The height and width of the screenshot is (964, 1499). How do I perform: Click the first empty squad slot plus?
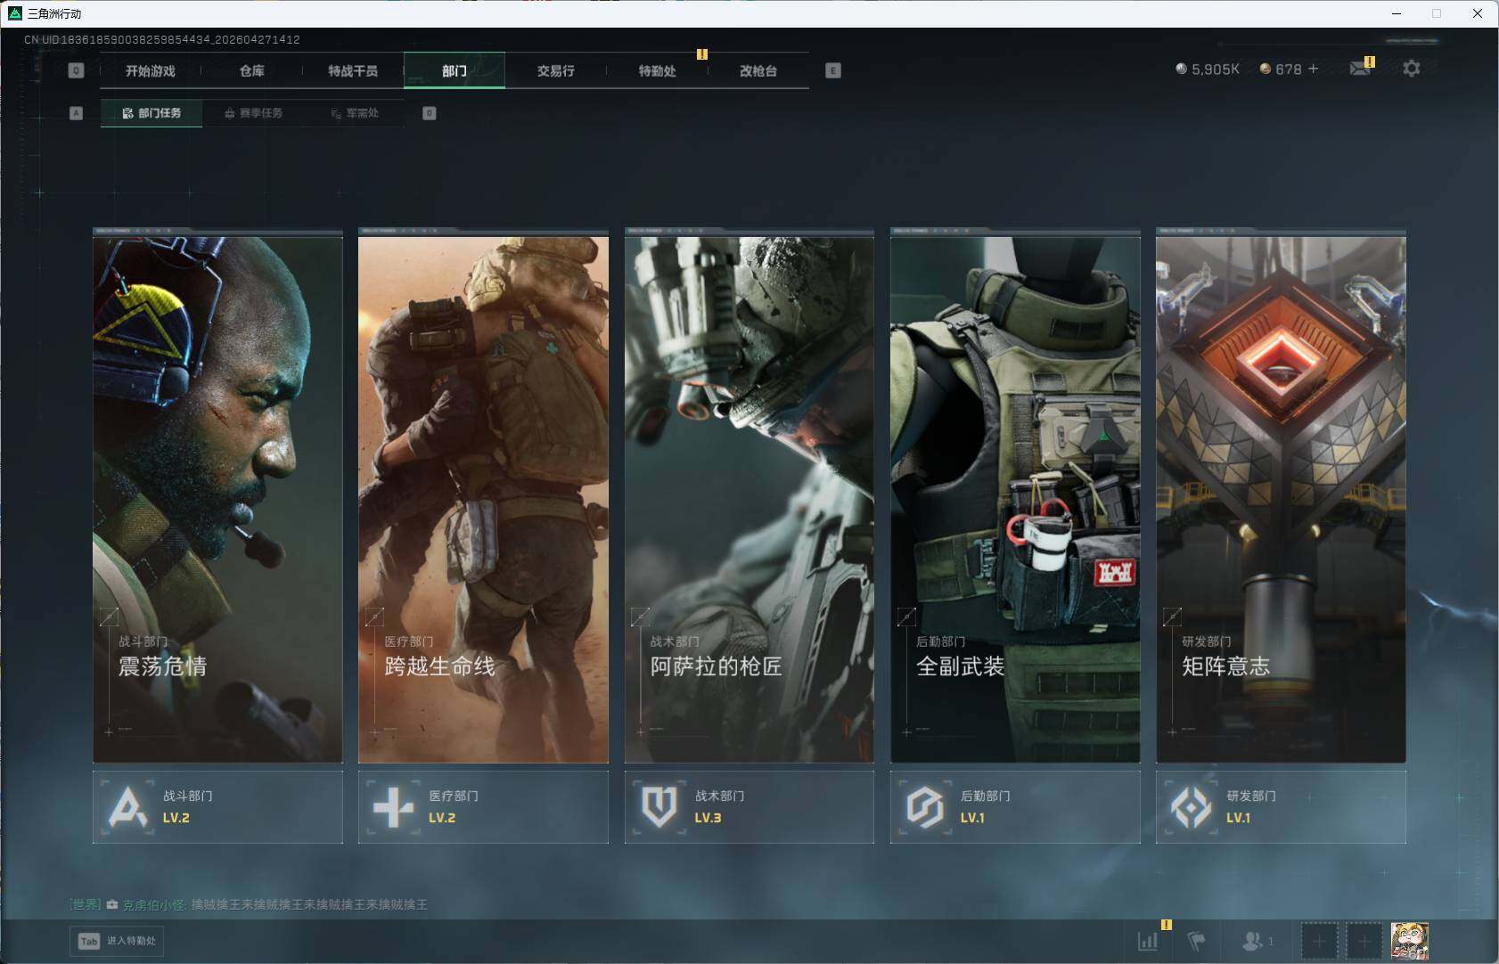(x=1319, y=941)
